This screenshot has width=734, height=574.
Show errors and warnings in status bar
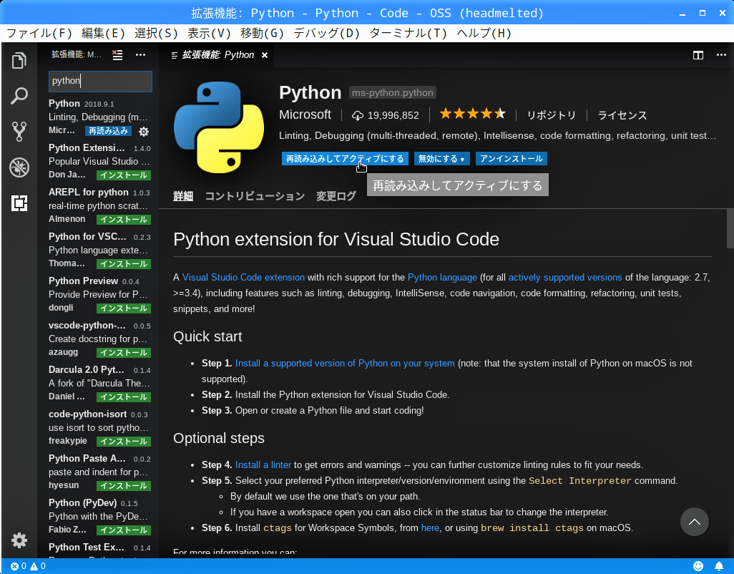(28, 566)
